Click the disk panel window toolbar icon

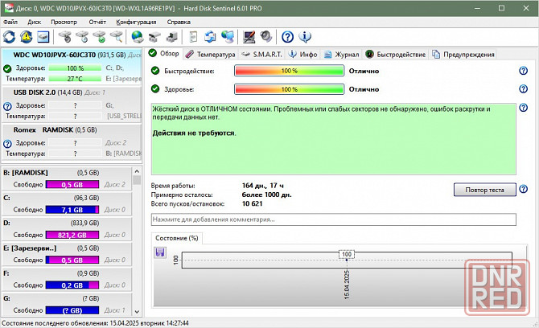pyautogui.click(x=43, y=37)
